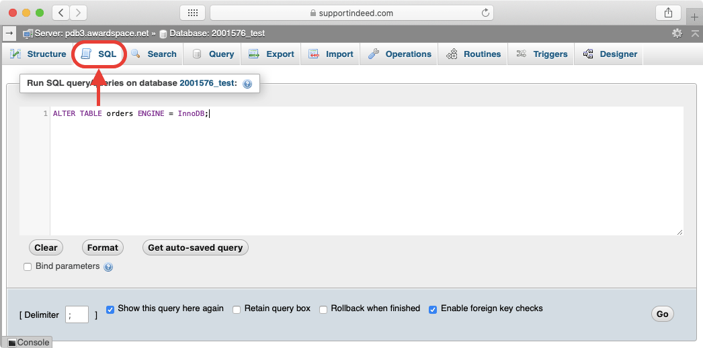Click the Bind parameters help icon
703x348 pixels.
pyautogui.click(x=108, y=267)
